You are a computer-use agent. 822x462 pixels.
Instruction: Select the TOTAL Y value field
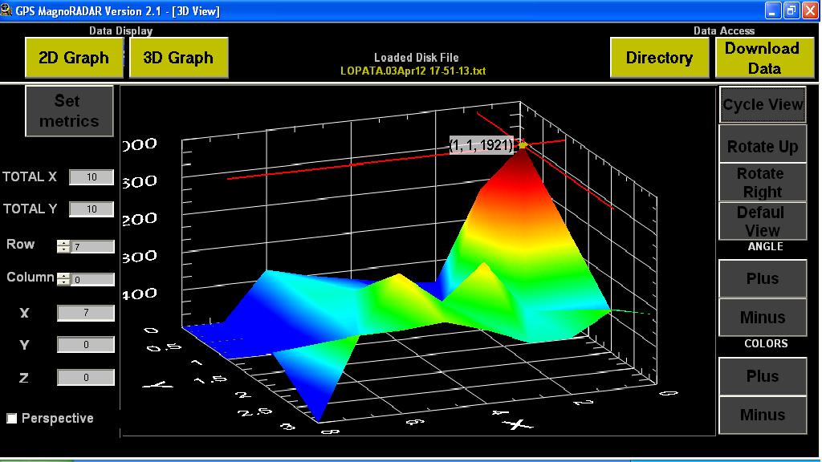click(x=92, y=209)
